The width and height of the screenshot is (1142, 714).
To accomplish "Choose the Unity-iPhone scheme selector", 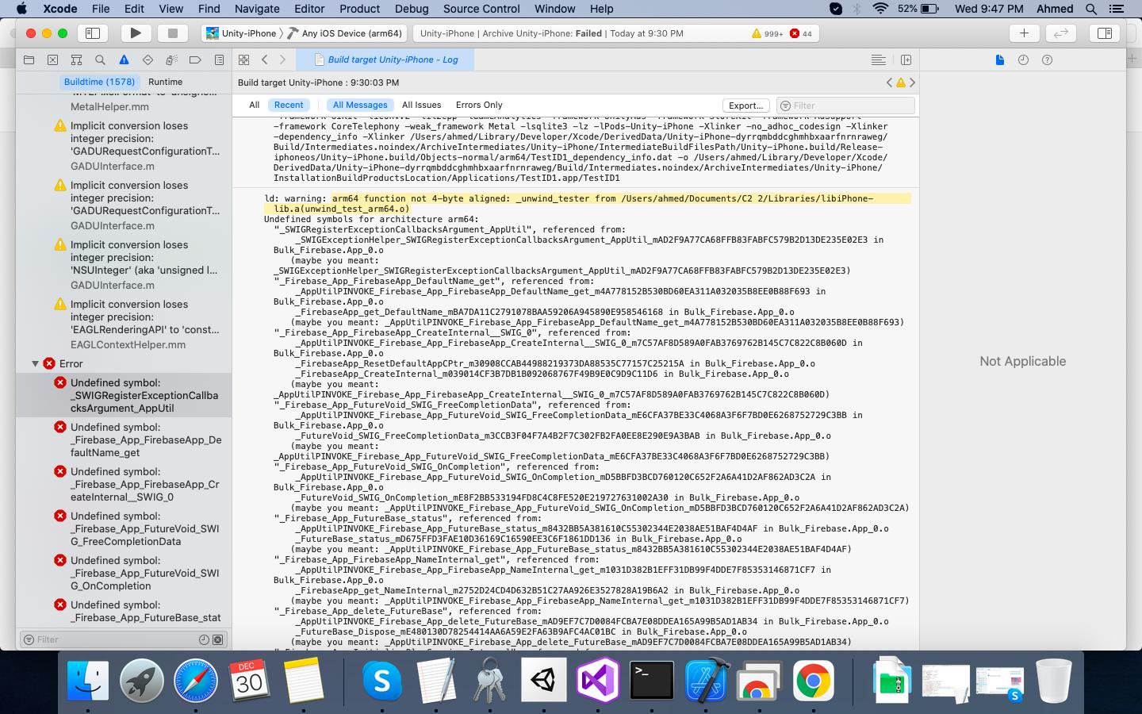I will click(x=241, y=33).
